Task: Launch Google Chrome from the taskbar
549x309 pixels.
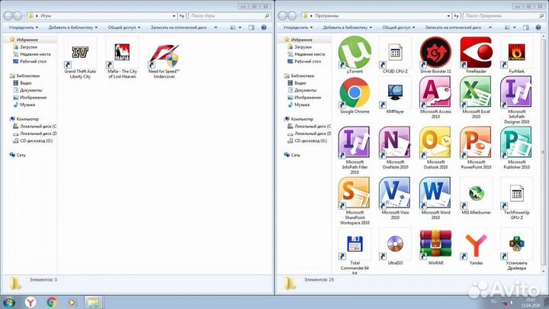Action: 52,302
